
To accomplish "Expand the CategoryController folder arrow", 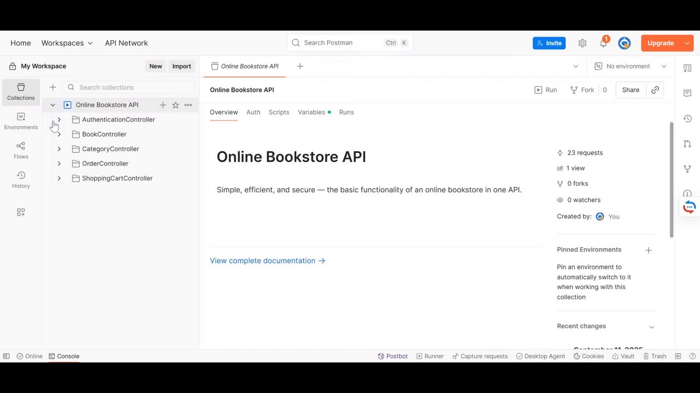I will tap(59, 149).
